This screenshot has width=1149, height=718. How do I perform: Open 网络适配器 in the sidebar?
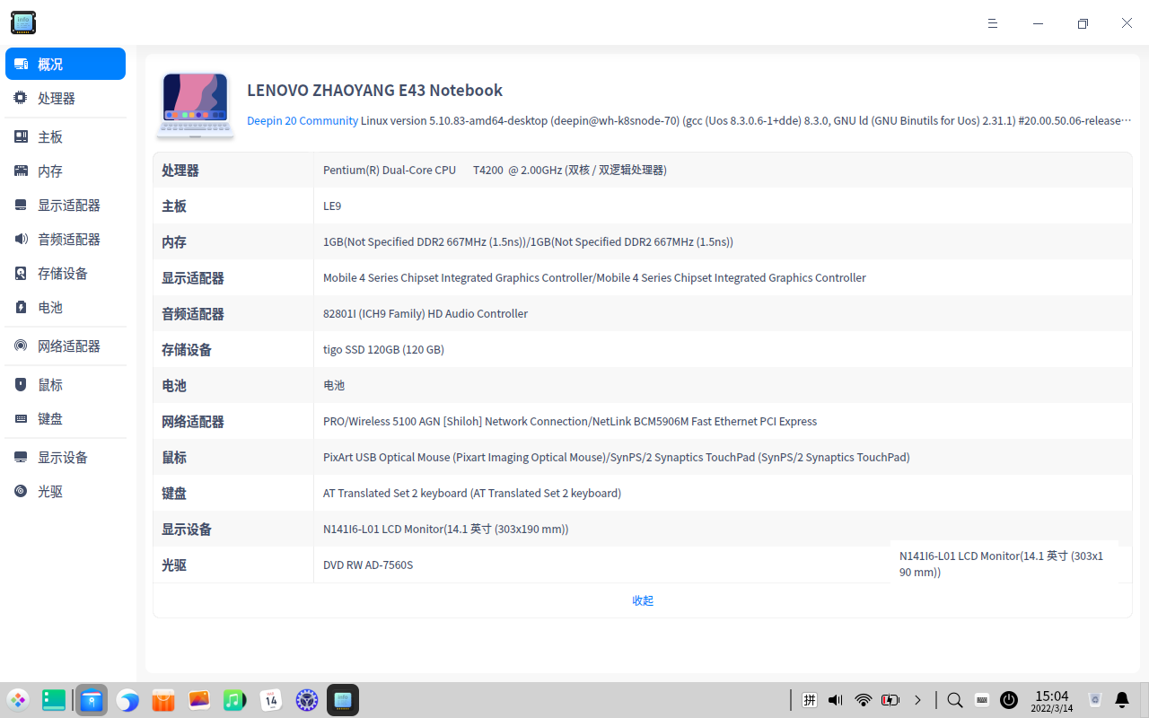pyautogui.click(x=66, y=346)
